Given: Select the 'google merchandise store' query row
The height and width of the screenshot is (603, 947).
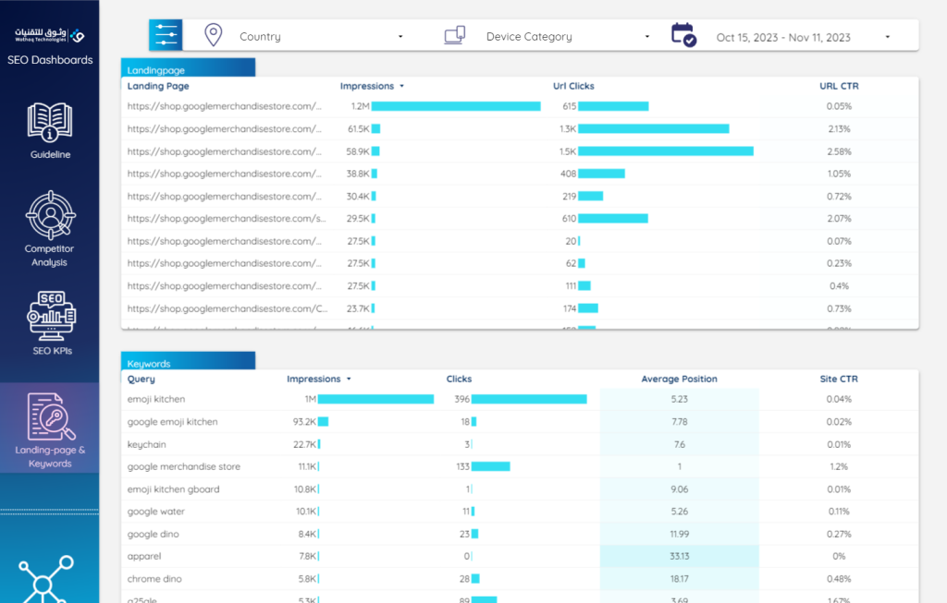Looking at the screenshot, I should (x=184, y=466).
